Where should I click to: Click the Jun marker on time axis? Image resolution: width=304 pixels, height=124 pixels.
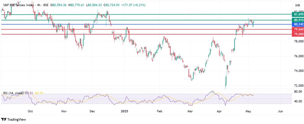280,112
